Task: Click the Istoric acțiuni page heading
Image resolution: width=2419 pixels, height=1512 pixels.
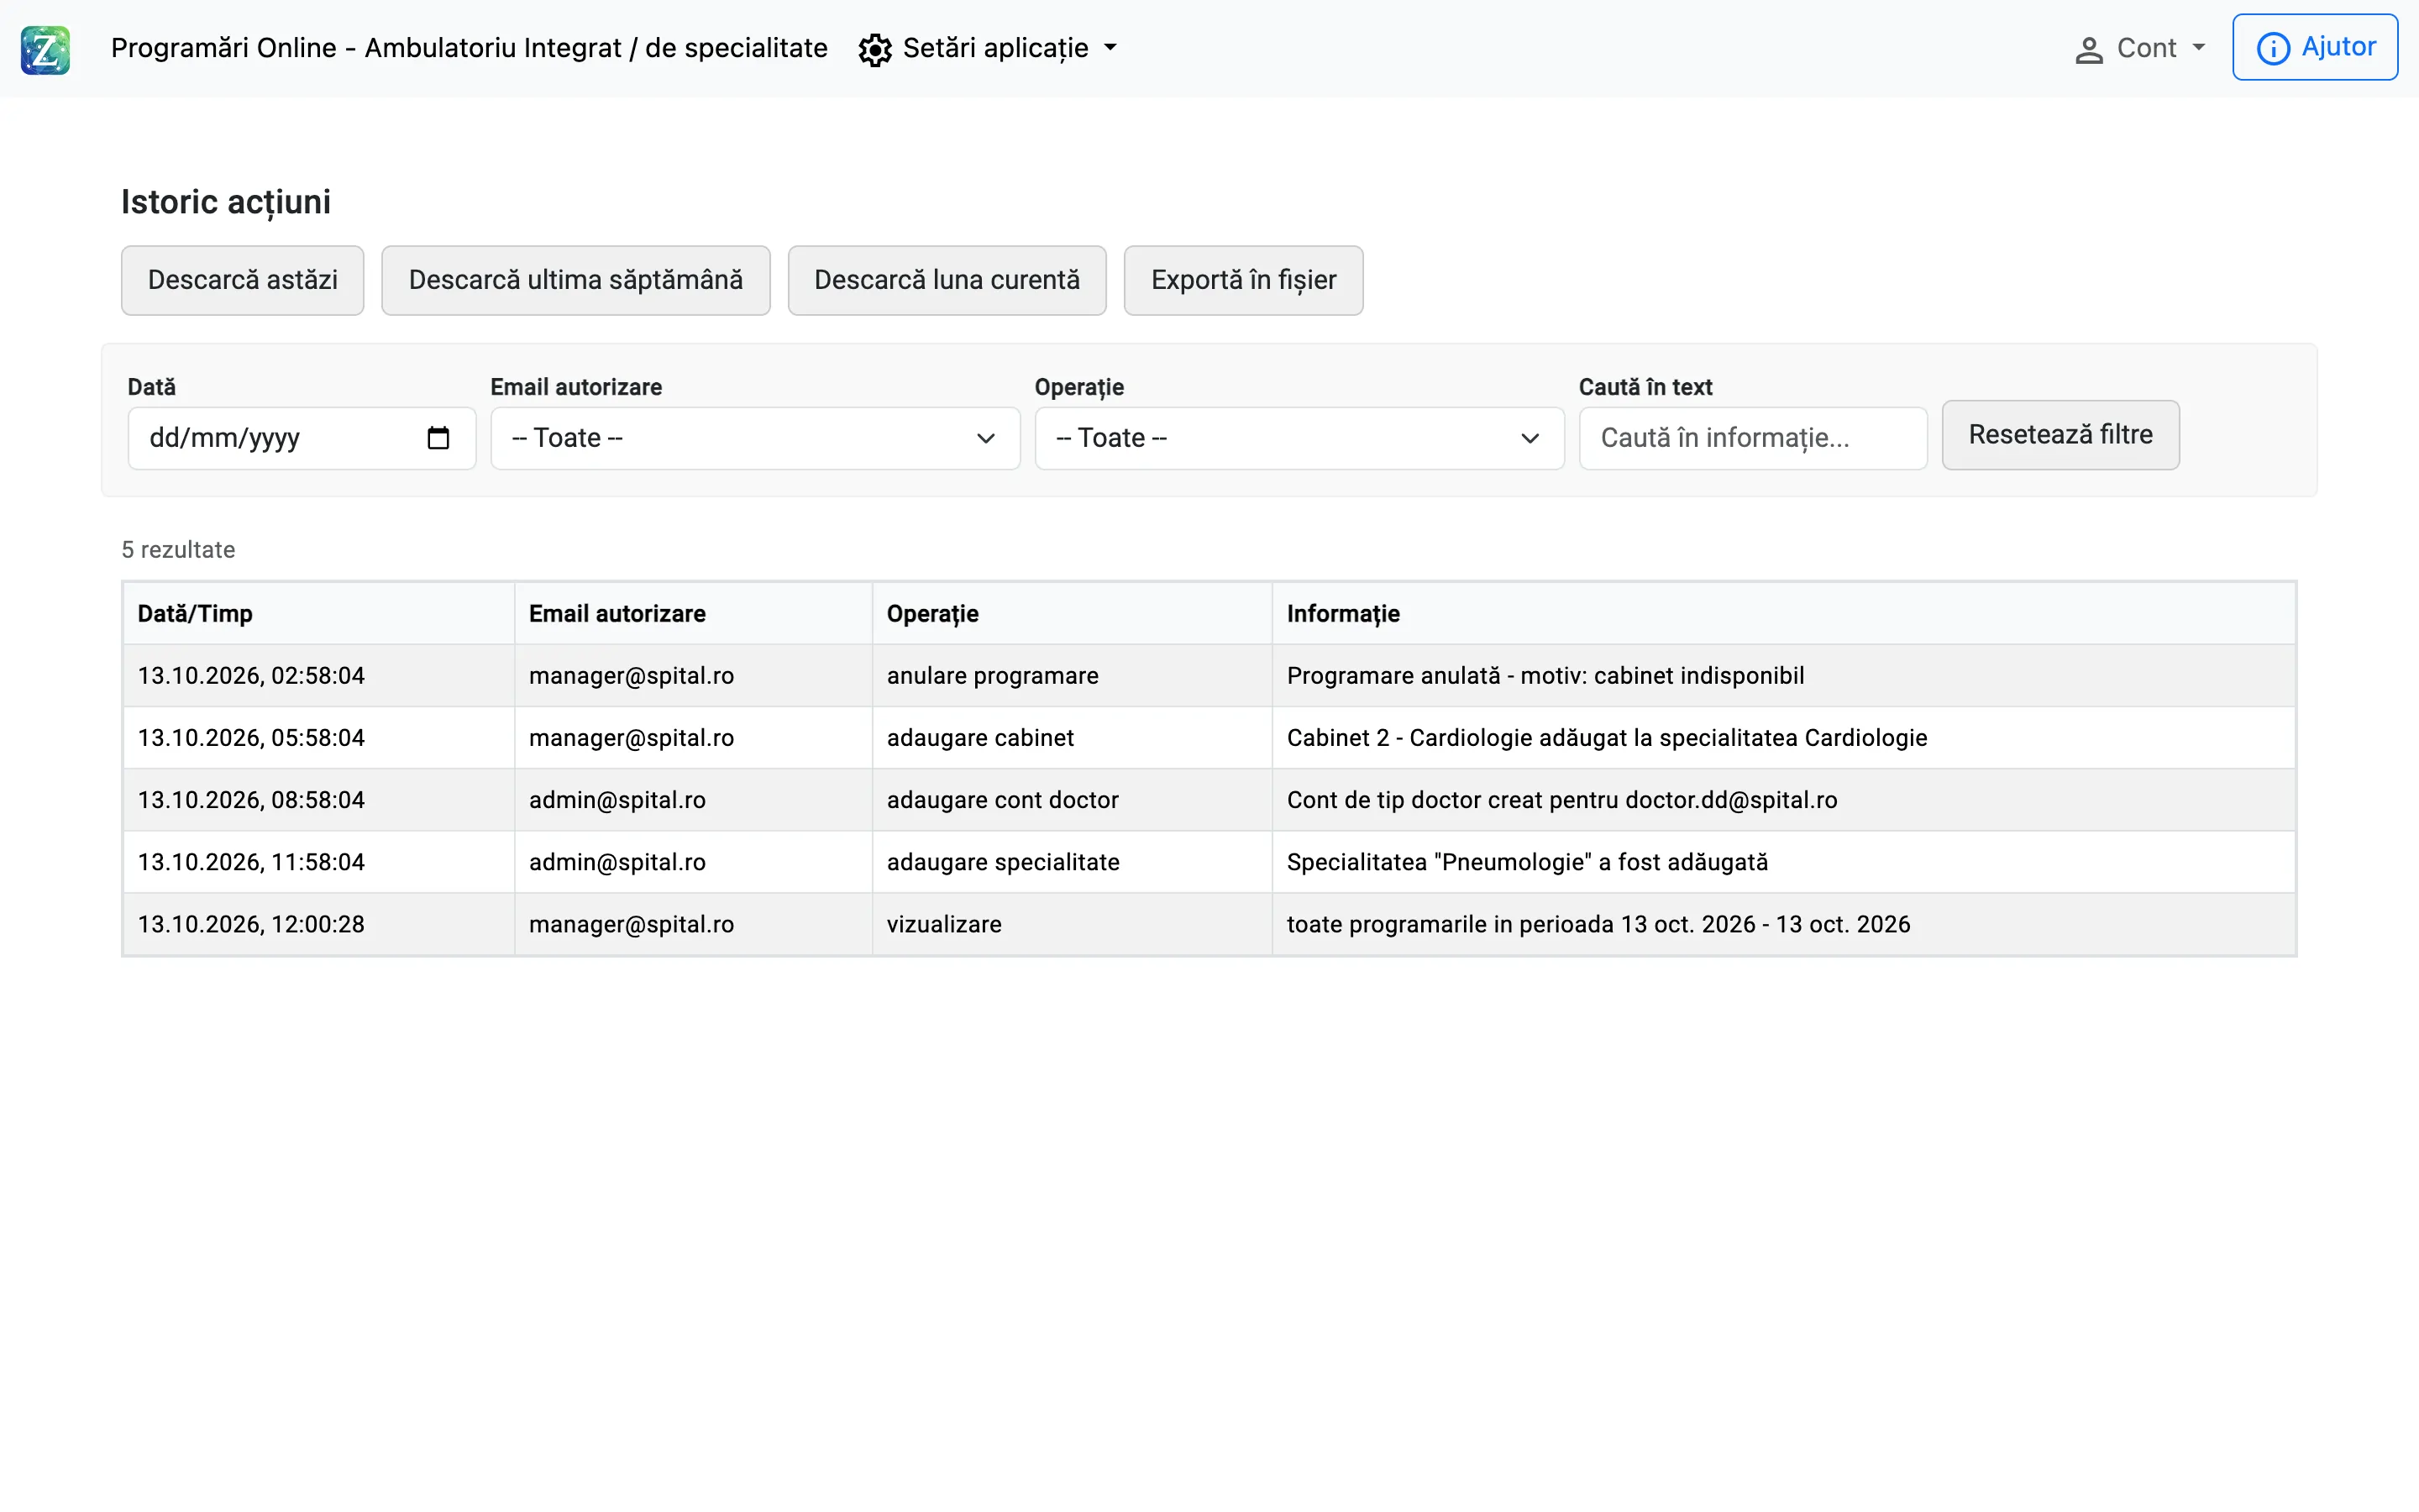Action: pyautogui.click(x=226, y=202)
